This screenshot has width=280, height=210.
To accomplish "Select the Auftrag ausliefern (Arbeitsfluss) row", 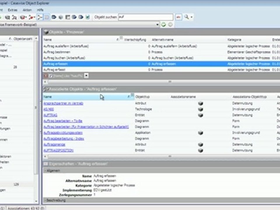I will point(161,46).
